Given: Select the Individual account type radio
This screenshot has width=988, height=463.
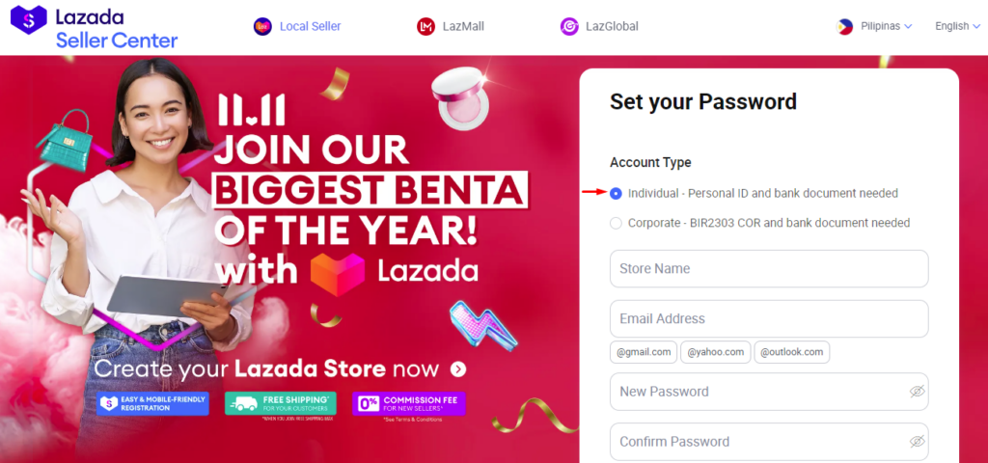Looking at the screenshot, I should point(616,193).
